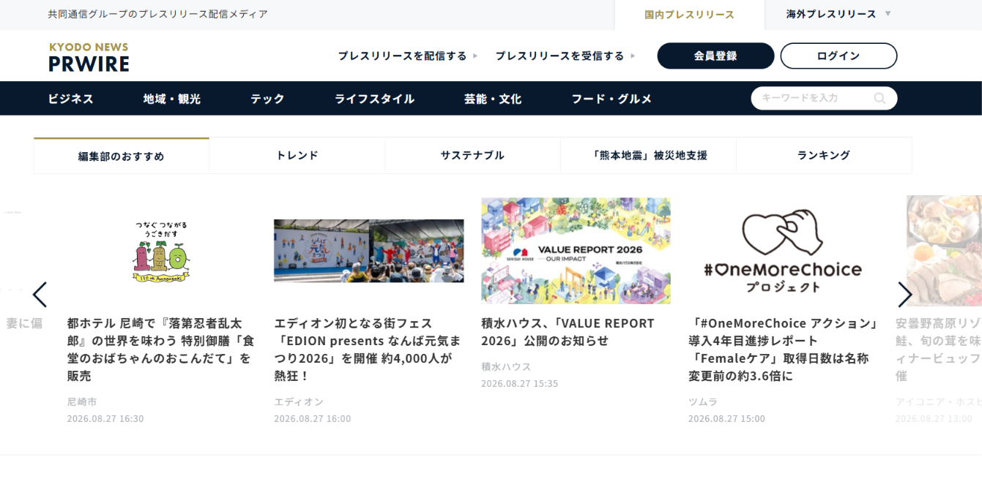Switch to ランキング tab
Viewport: 982px width, 487px height.
[x=824, y=155]
